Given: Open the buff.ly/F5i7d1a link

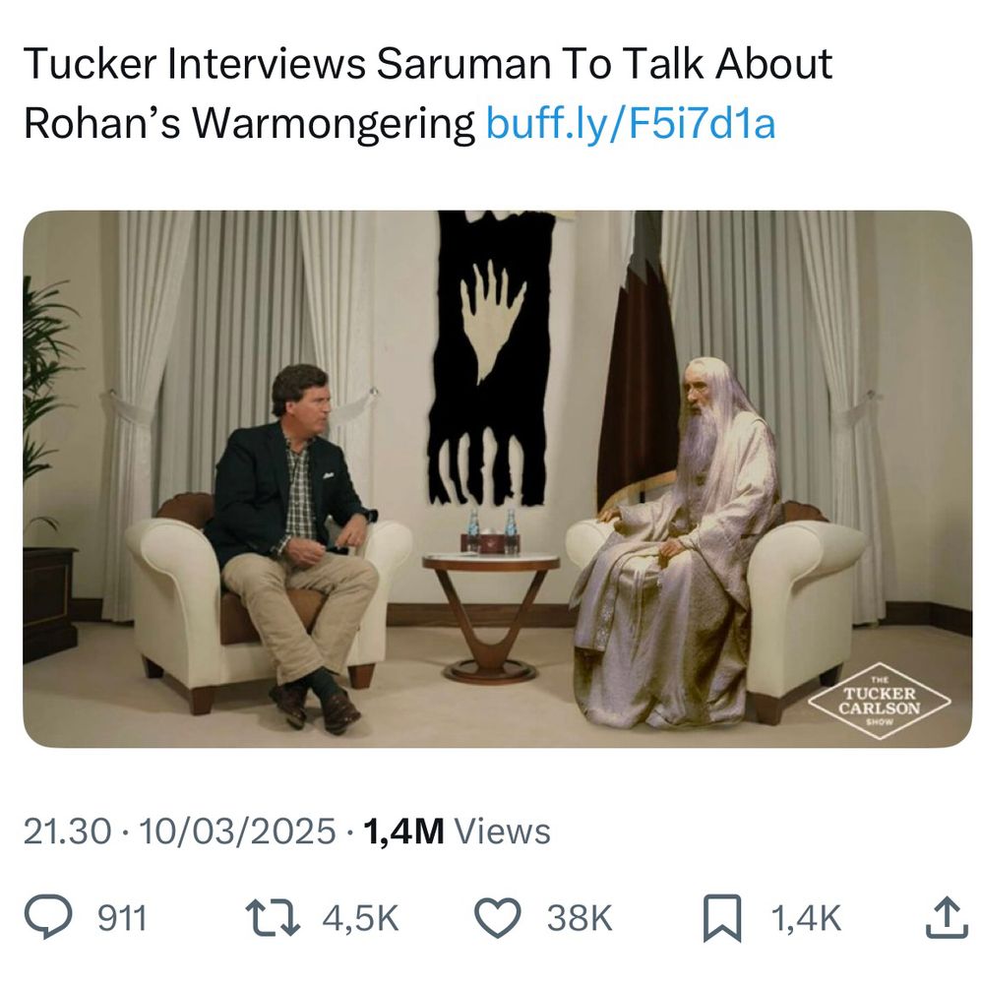Looking at the screenshot, I should 631,123.
